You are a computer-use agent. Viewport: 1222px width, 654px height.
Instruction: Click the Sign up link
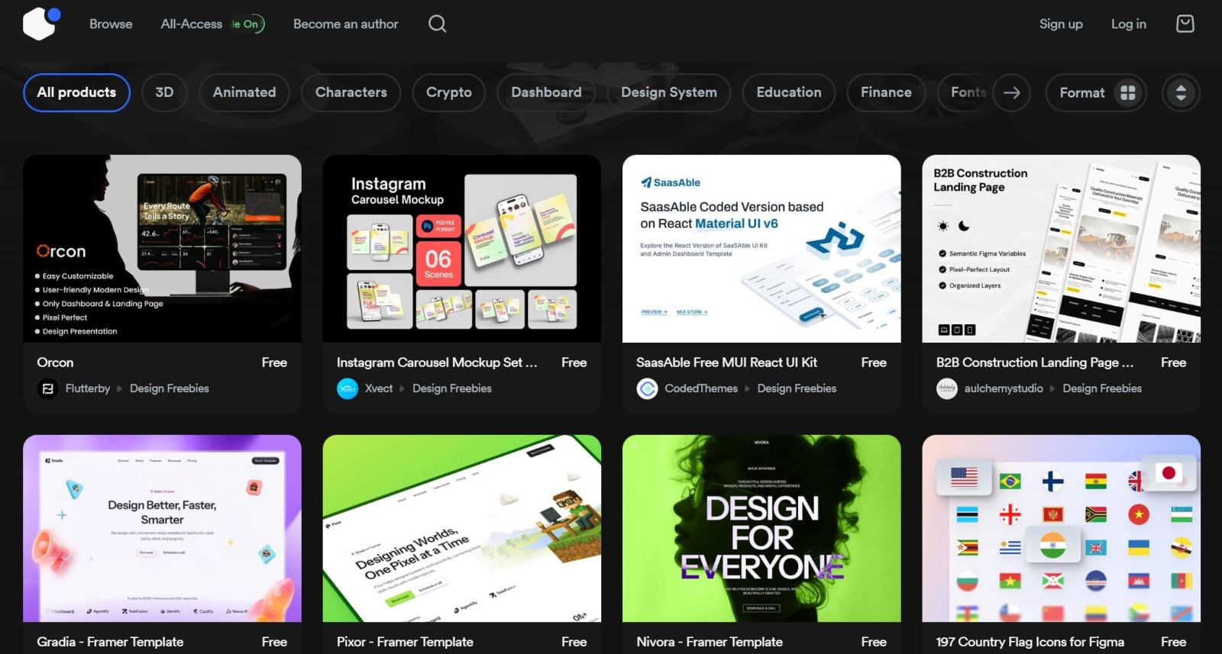[1060, 24]
